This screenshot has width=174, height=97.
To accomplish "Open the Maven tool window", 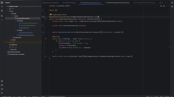I will (x=172, y=7).
